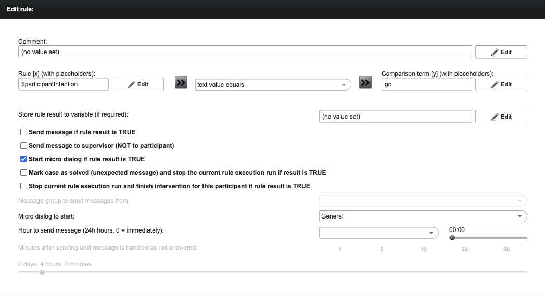Click the double-arrow icon before the Comparison term
Screen dimensions: 545x295
[365, 83]
